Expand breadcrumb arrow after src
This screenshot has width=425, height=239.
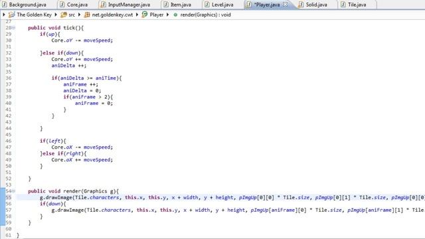pyautogui.click(x=80, y=15)
